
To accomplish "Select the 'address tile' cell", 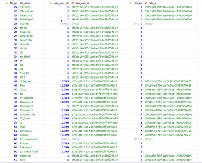I will coord(26,36).
